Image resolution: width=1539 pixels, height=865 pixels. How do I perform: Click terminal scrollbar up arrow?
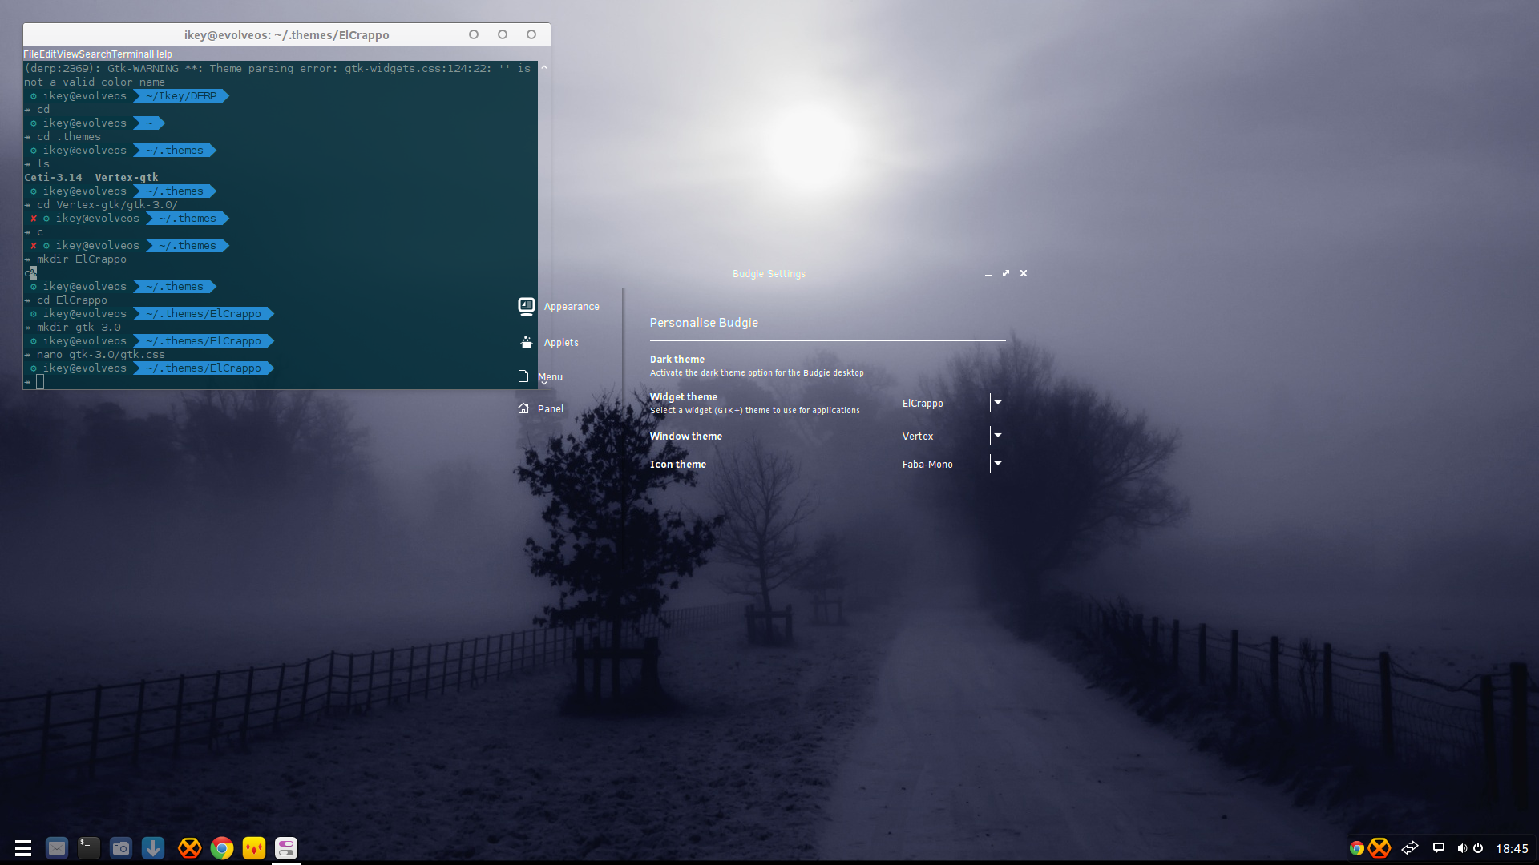(544, 68)
